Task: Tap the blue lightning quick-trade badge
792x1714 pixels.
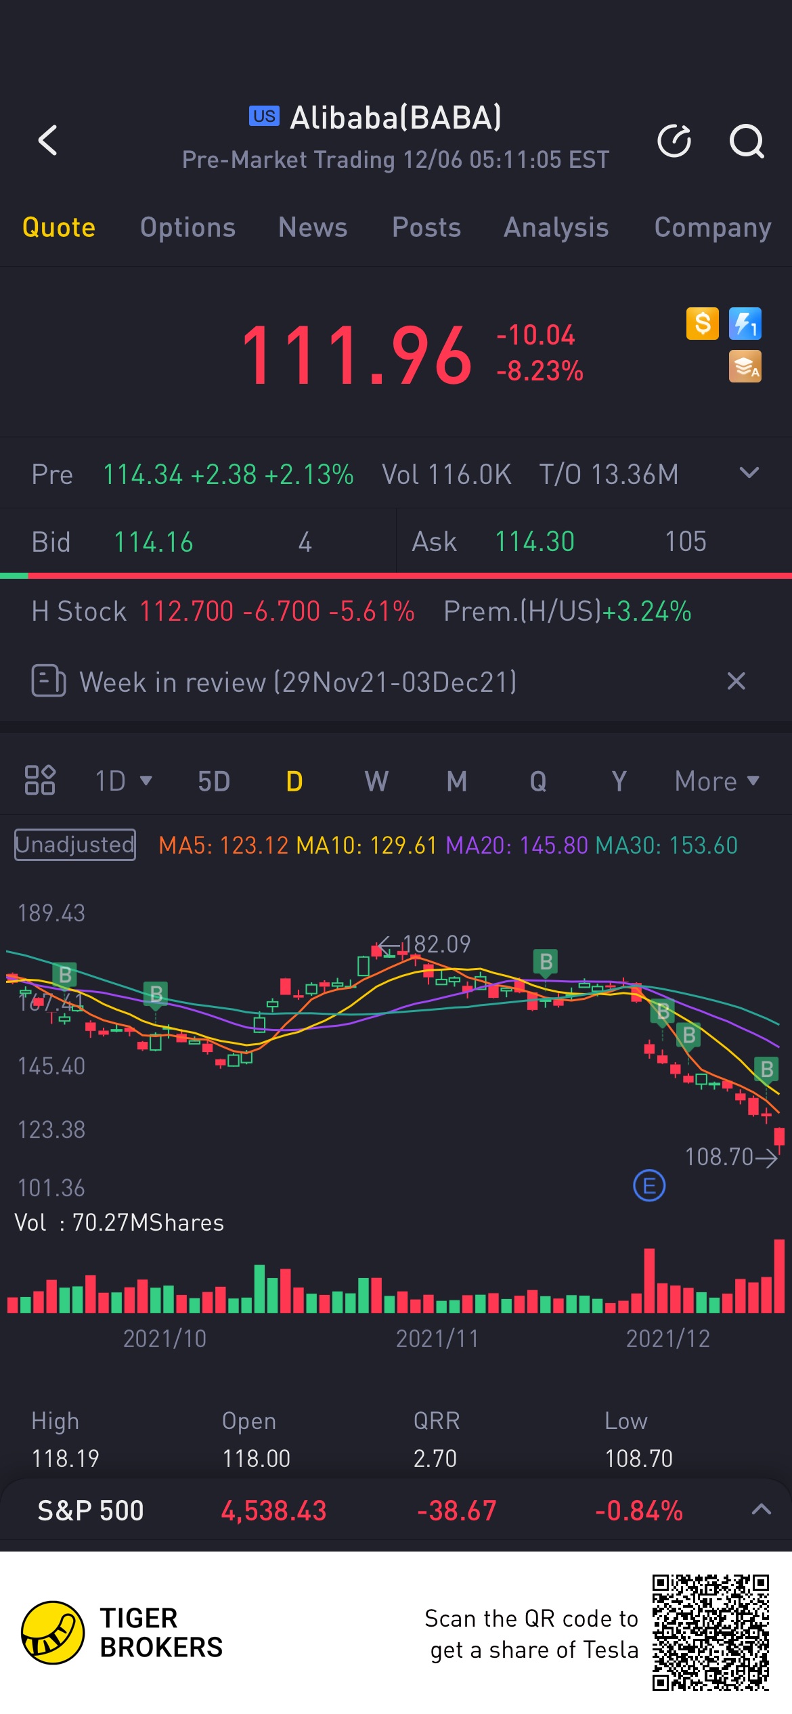Action: [x=745, y=324]
